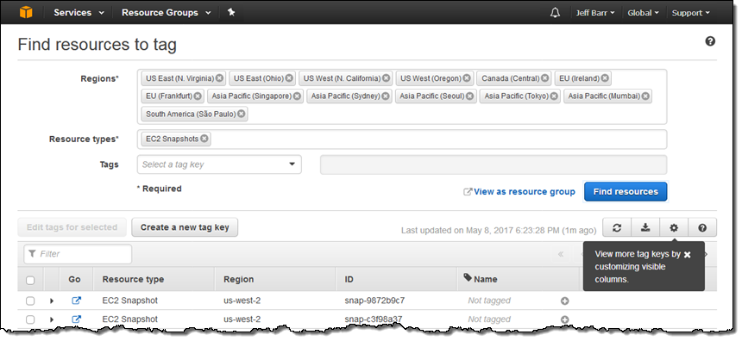Remove the Asia Pacific (Mumbai) region
This screenshot has height=341, width=742.
[x=645, y=96]
